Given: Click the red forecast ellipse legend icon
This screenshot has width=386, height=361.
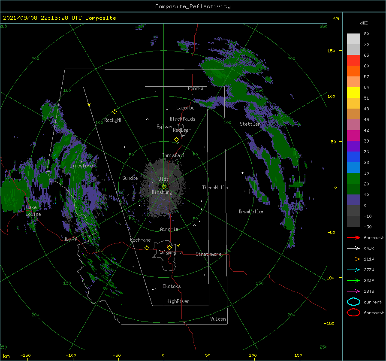Looking at the screenshot, I should pyautogui.click(x=353, y=312).
